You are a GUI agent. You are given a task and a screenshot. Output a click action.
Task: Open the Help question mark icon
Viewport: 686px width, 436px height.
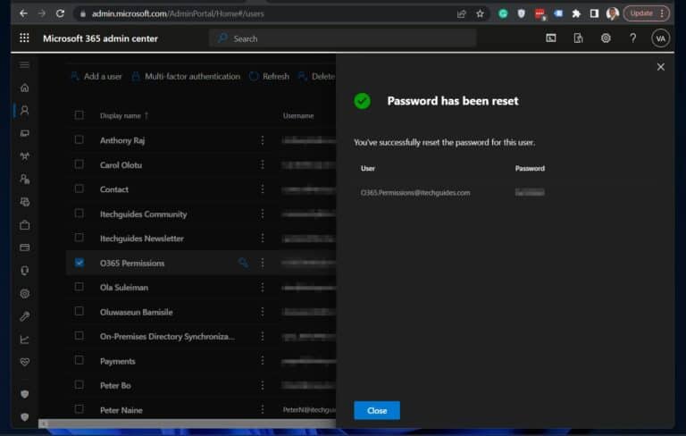[x=632, y=38]
